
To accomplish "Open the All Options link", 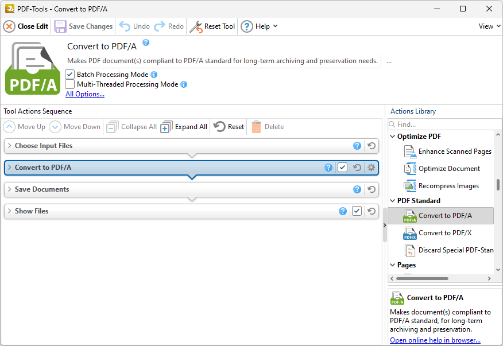I will (x=85, y=94).
